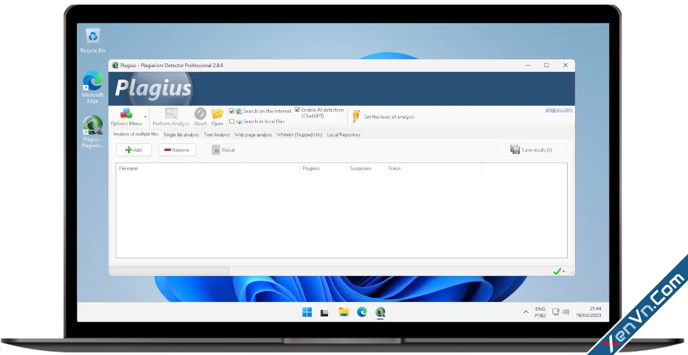Click the File name column header
Viewport: 688px width, 355px height.
(209, 169)
